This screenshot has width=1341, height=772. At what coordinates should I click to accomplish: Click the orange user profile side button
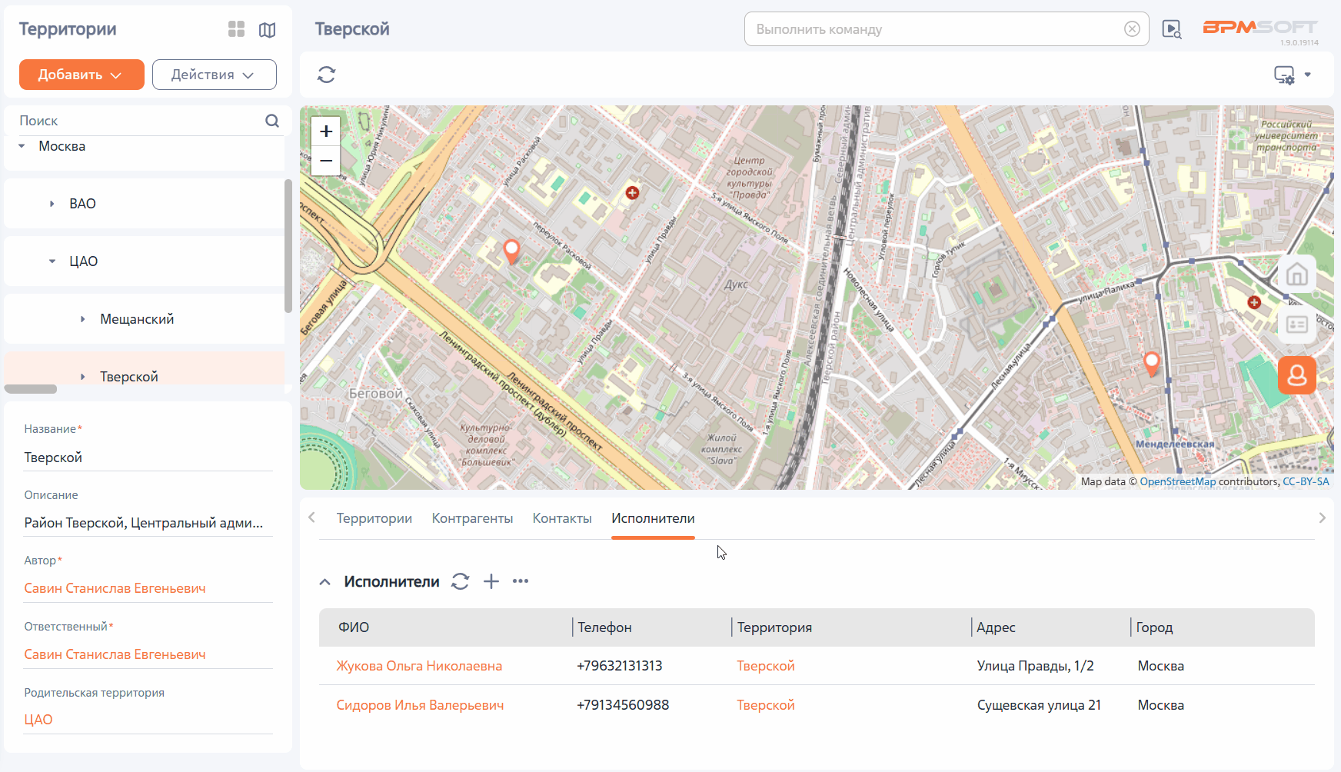(x=1297, y=375)
